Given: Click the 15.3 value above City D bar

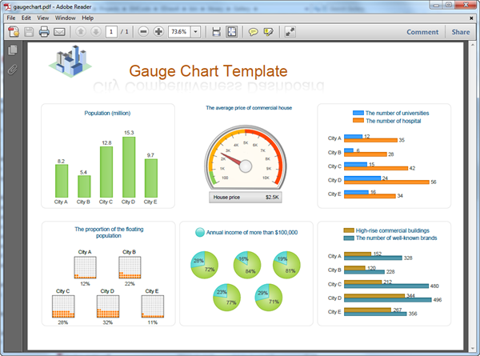Looking at the screenshot, I should pos(129,133).
